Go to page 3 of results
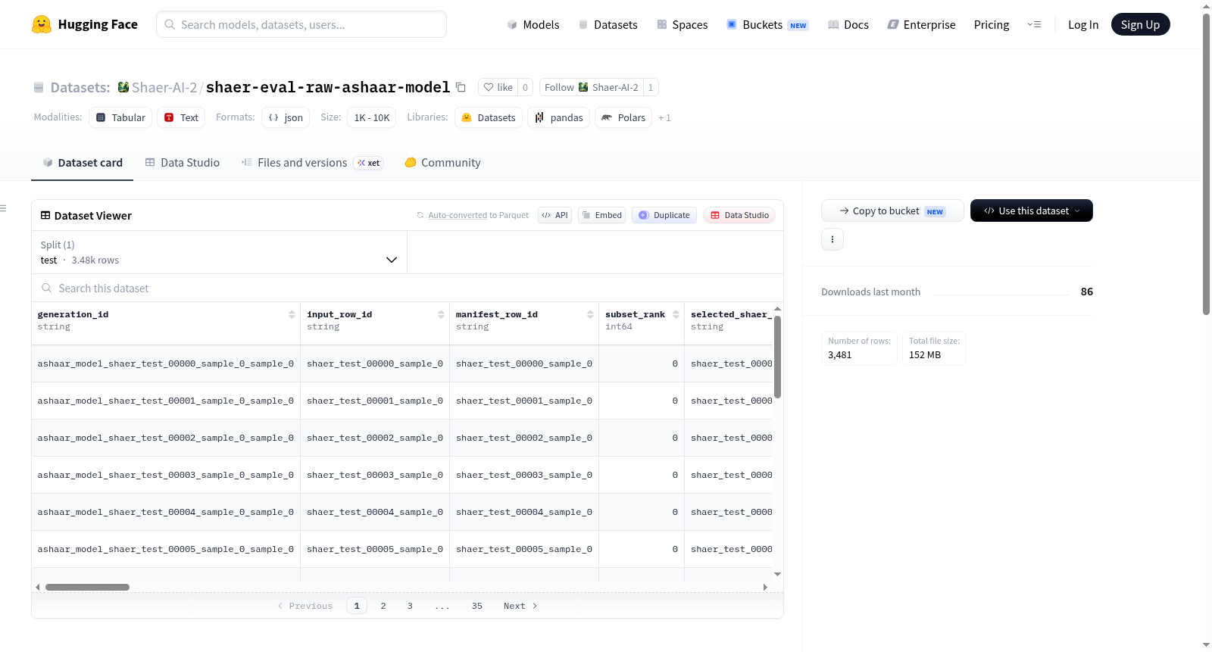The width and height of the screenshot is (1212, 652). 410,606
